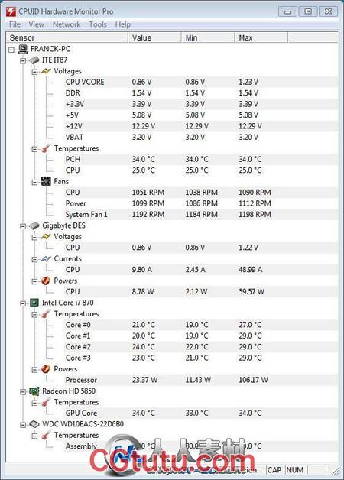Click the Fans category fan icon

46,182
